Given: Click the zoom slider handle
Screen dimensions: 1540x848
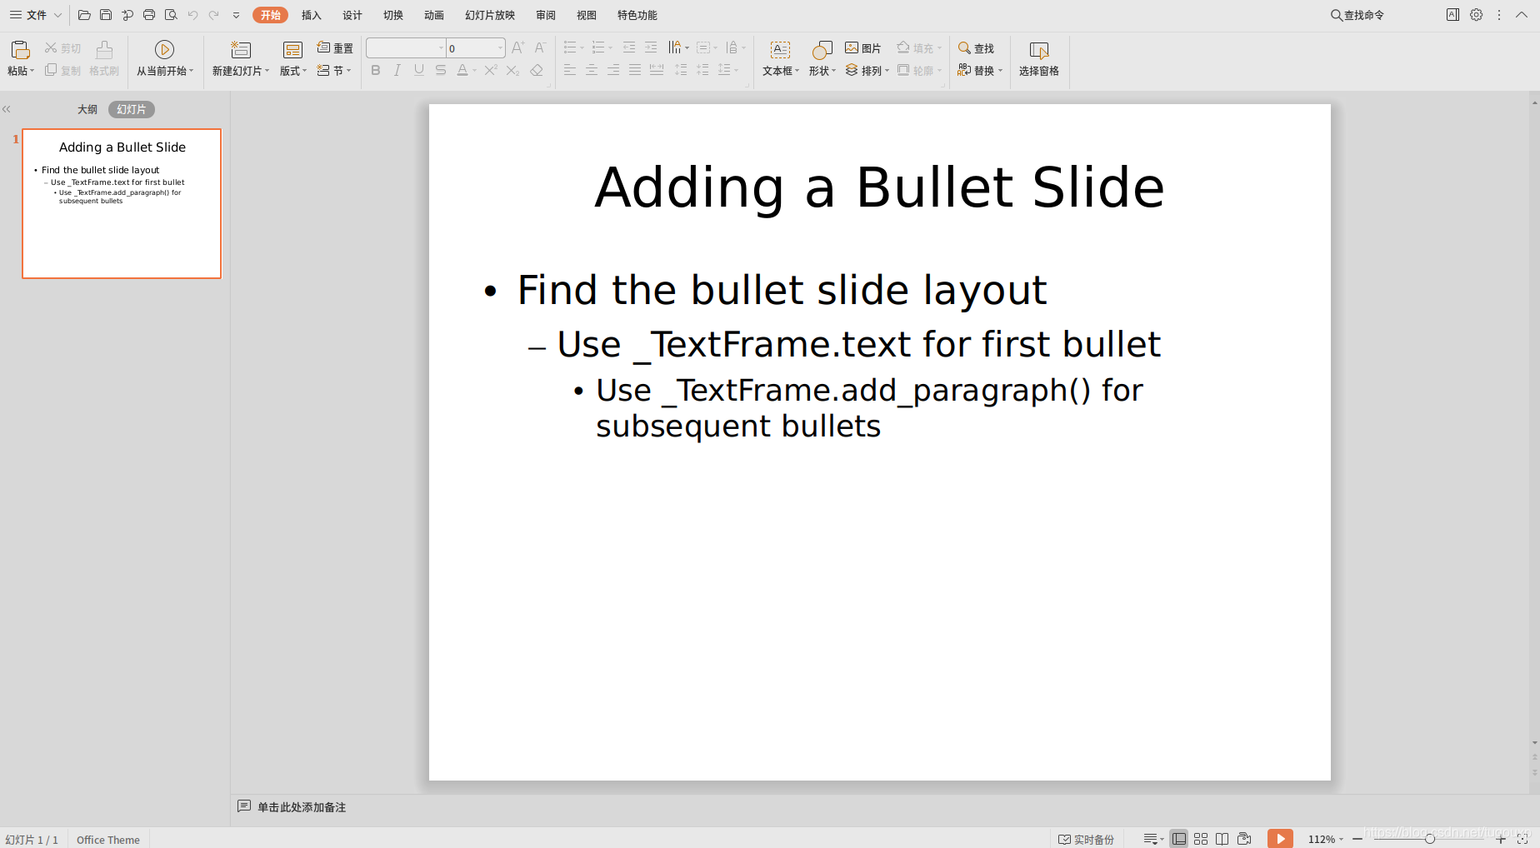Looking at the screenshot, I should 1429,839.
